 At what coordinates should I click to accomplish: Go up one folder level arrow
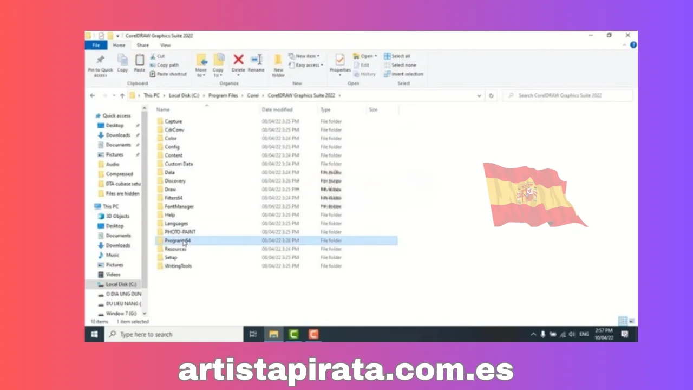point(122,96)
